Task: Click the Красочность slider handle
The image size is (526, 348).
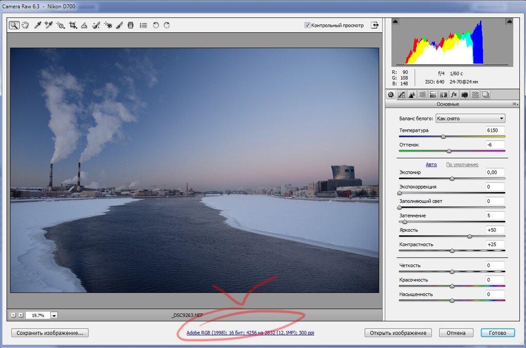Action: (x=452, y=286)
